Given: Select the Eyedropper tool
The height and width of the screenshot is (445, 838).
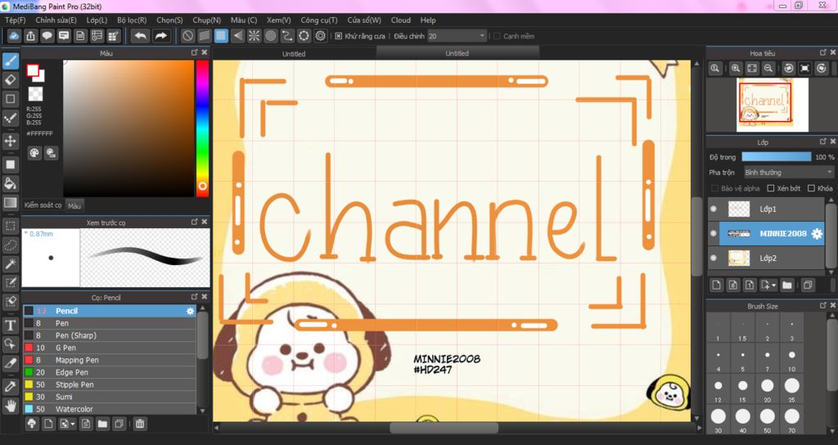Looking at the screenshot, I should click(10, 386).
